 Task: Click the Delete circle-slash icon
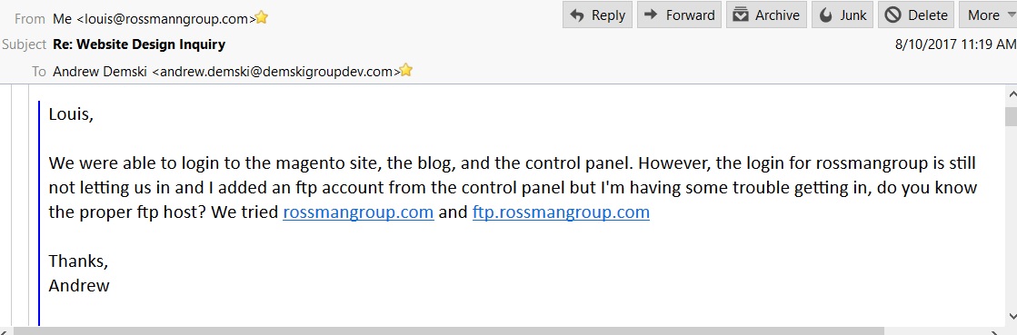click(893, 15)
